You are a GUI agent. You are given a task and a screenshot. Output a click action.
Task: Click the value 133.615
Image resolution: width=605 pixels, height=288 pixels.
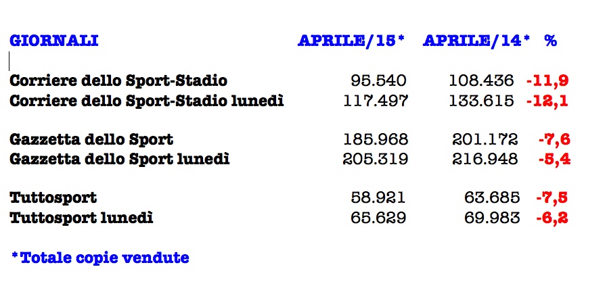tap(485, 101)
